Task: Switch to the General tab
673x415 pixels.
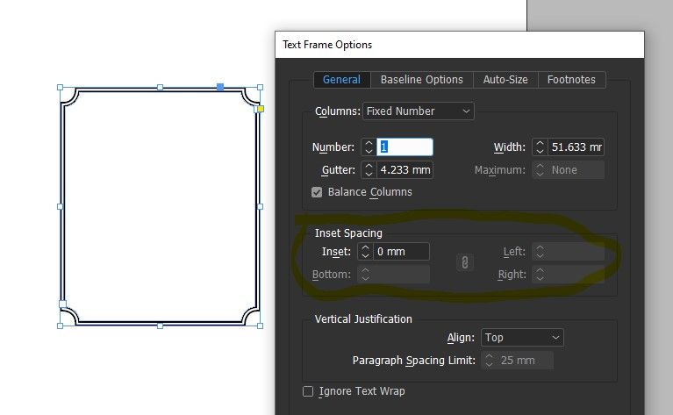Action: click(x=341, y=80)
